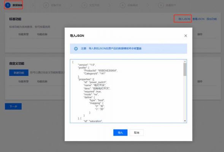Click the 取消 button in the dialog
The height and width of the screenshot is (152, 224).
coord(137,133)
